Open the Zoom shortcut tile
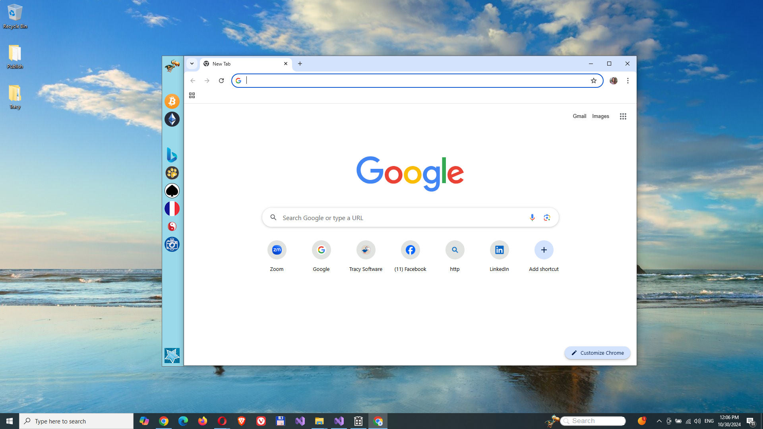This screenshot has height=429, width=763. pyautogui.click(x=277, y=256)
